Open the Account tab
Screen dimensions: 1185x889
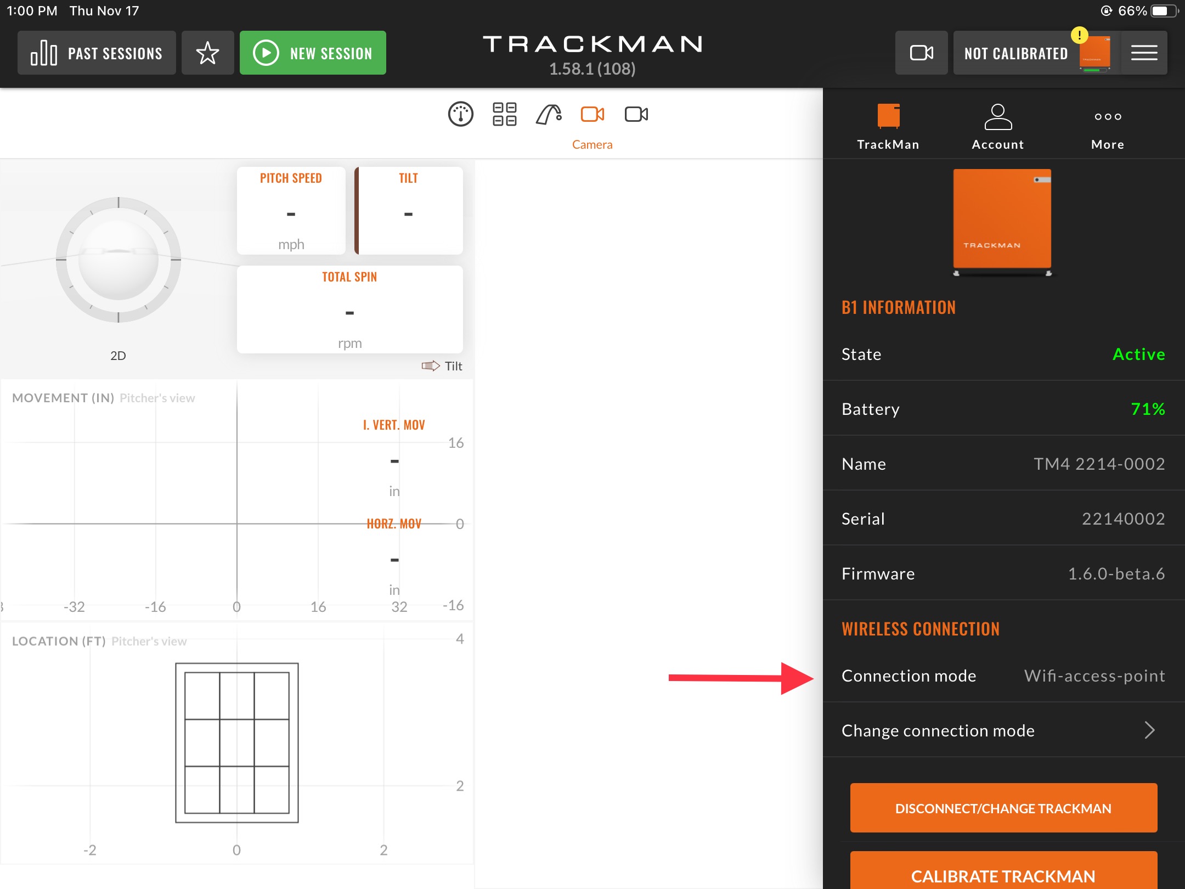[x=998, y=127]
